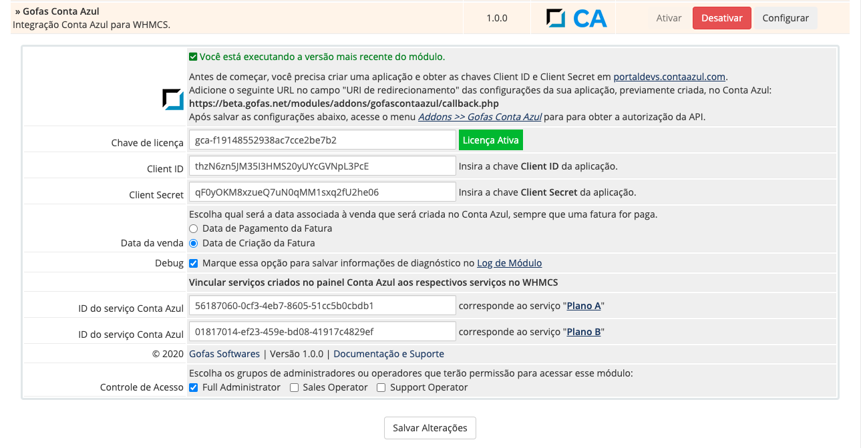Focus the Chave de licença field

322,140
